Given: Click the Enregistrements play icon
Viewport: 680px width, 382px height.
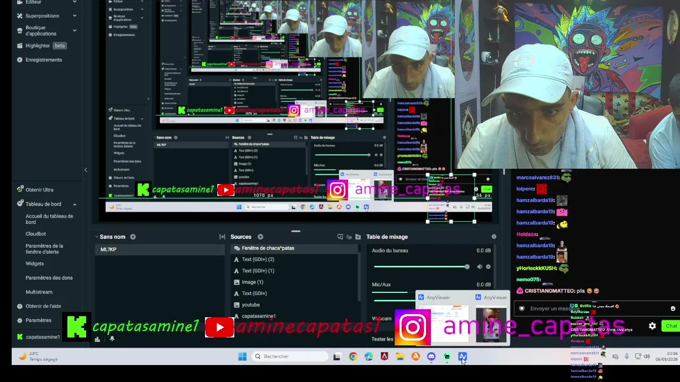Looking at the screenshot, I should click(20, 60).
